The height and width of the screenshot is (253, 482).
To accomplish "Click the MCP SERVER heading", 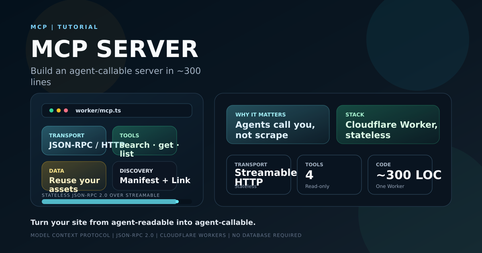I will pyautogui.click(x=114, y=49).
